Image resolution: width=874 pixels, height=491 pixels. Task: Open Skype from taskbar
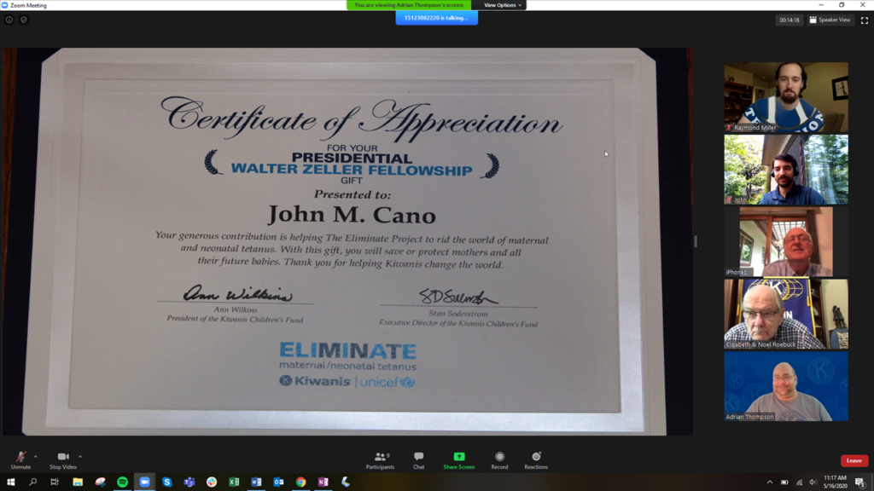point(166,482)
